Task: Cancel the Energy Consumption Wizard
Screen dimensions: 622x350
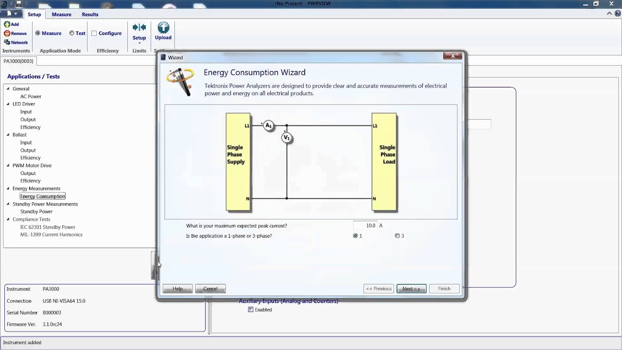Action: 210,289
